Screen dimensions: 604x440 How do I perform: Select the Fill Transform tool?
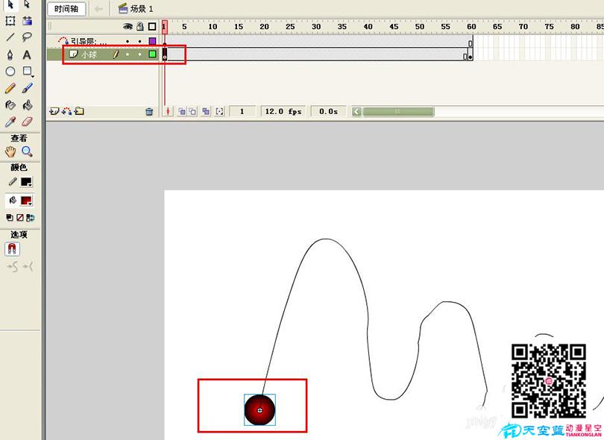(x=27, y=21)
